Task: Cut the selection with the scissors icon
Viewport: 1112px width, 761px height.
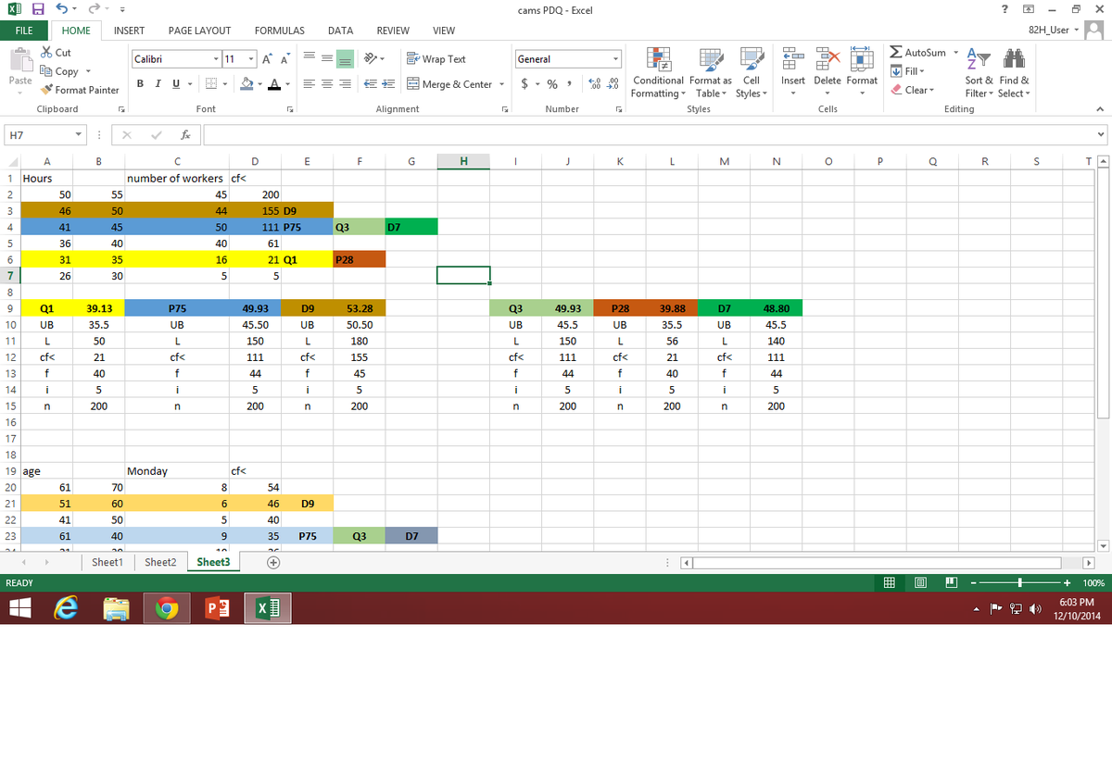Action: point(56,53)
